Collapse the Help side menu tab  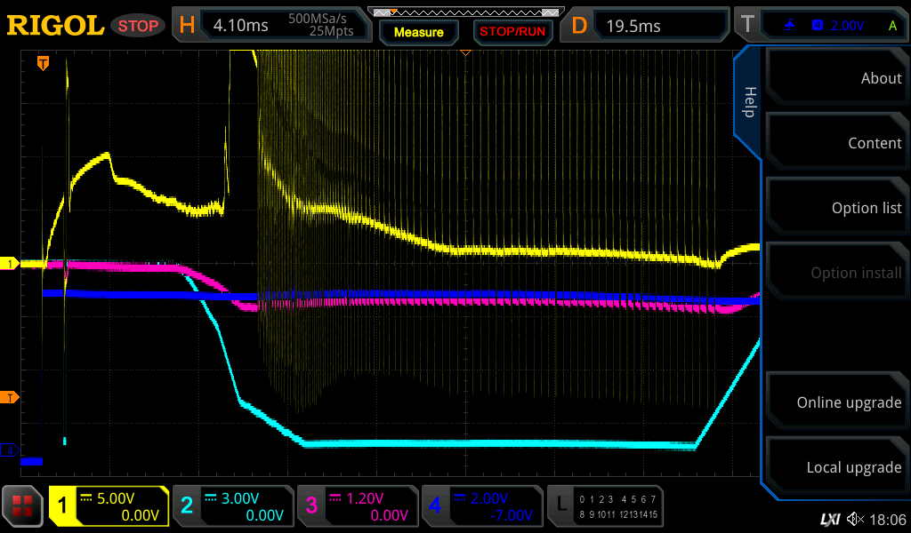pyautogui.click(x=748, y=102)
